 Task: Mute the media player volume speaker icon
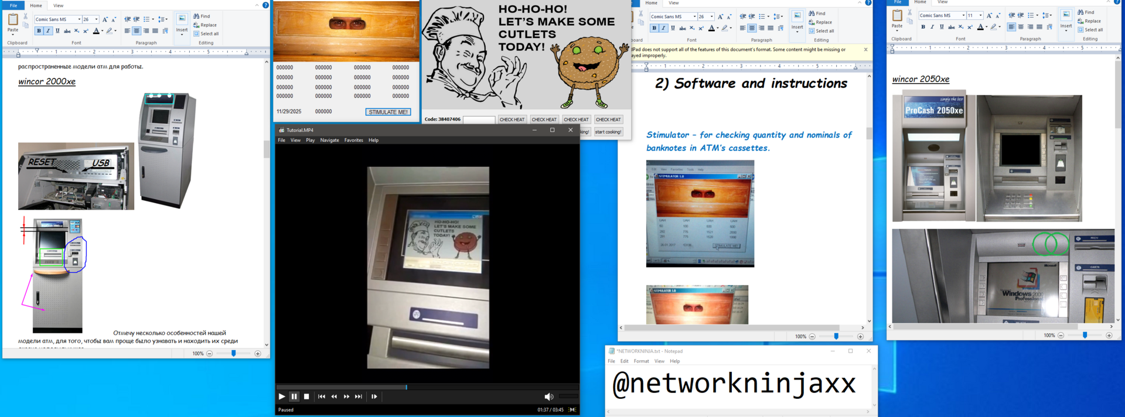(548, 397)
